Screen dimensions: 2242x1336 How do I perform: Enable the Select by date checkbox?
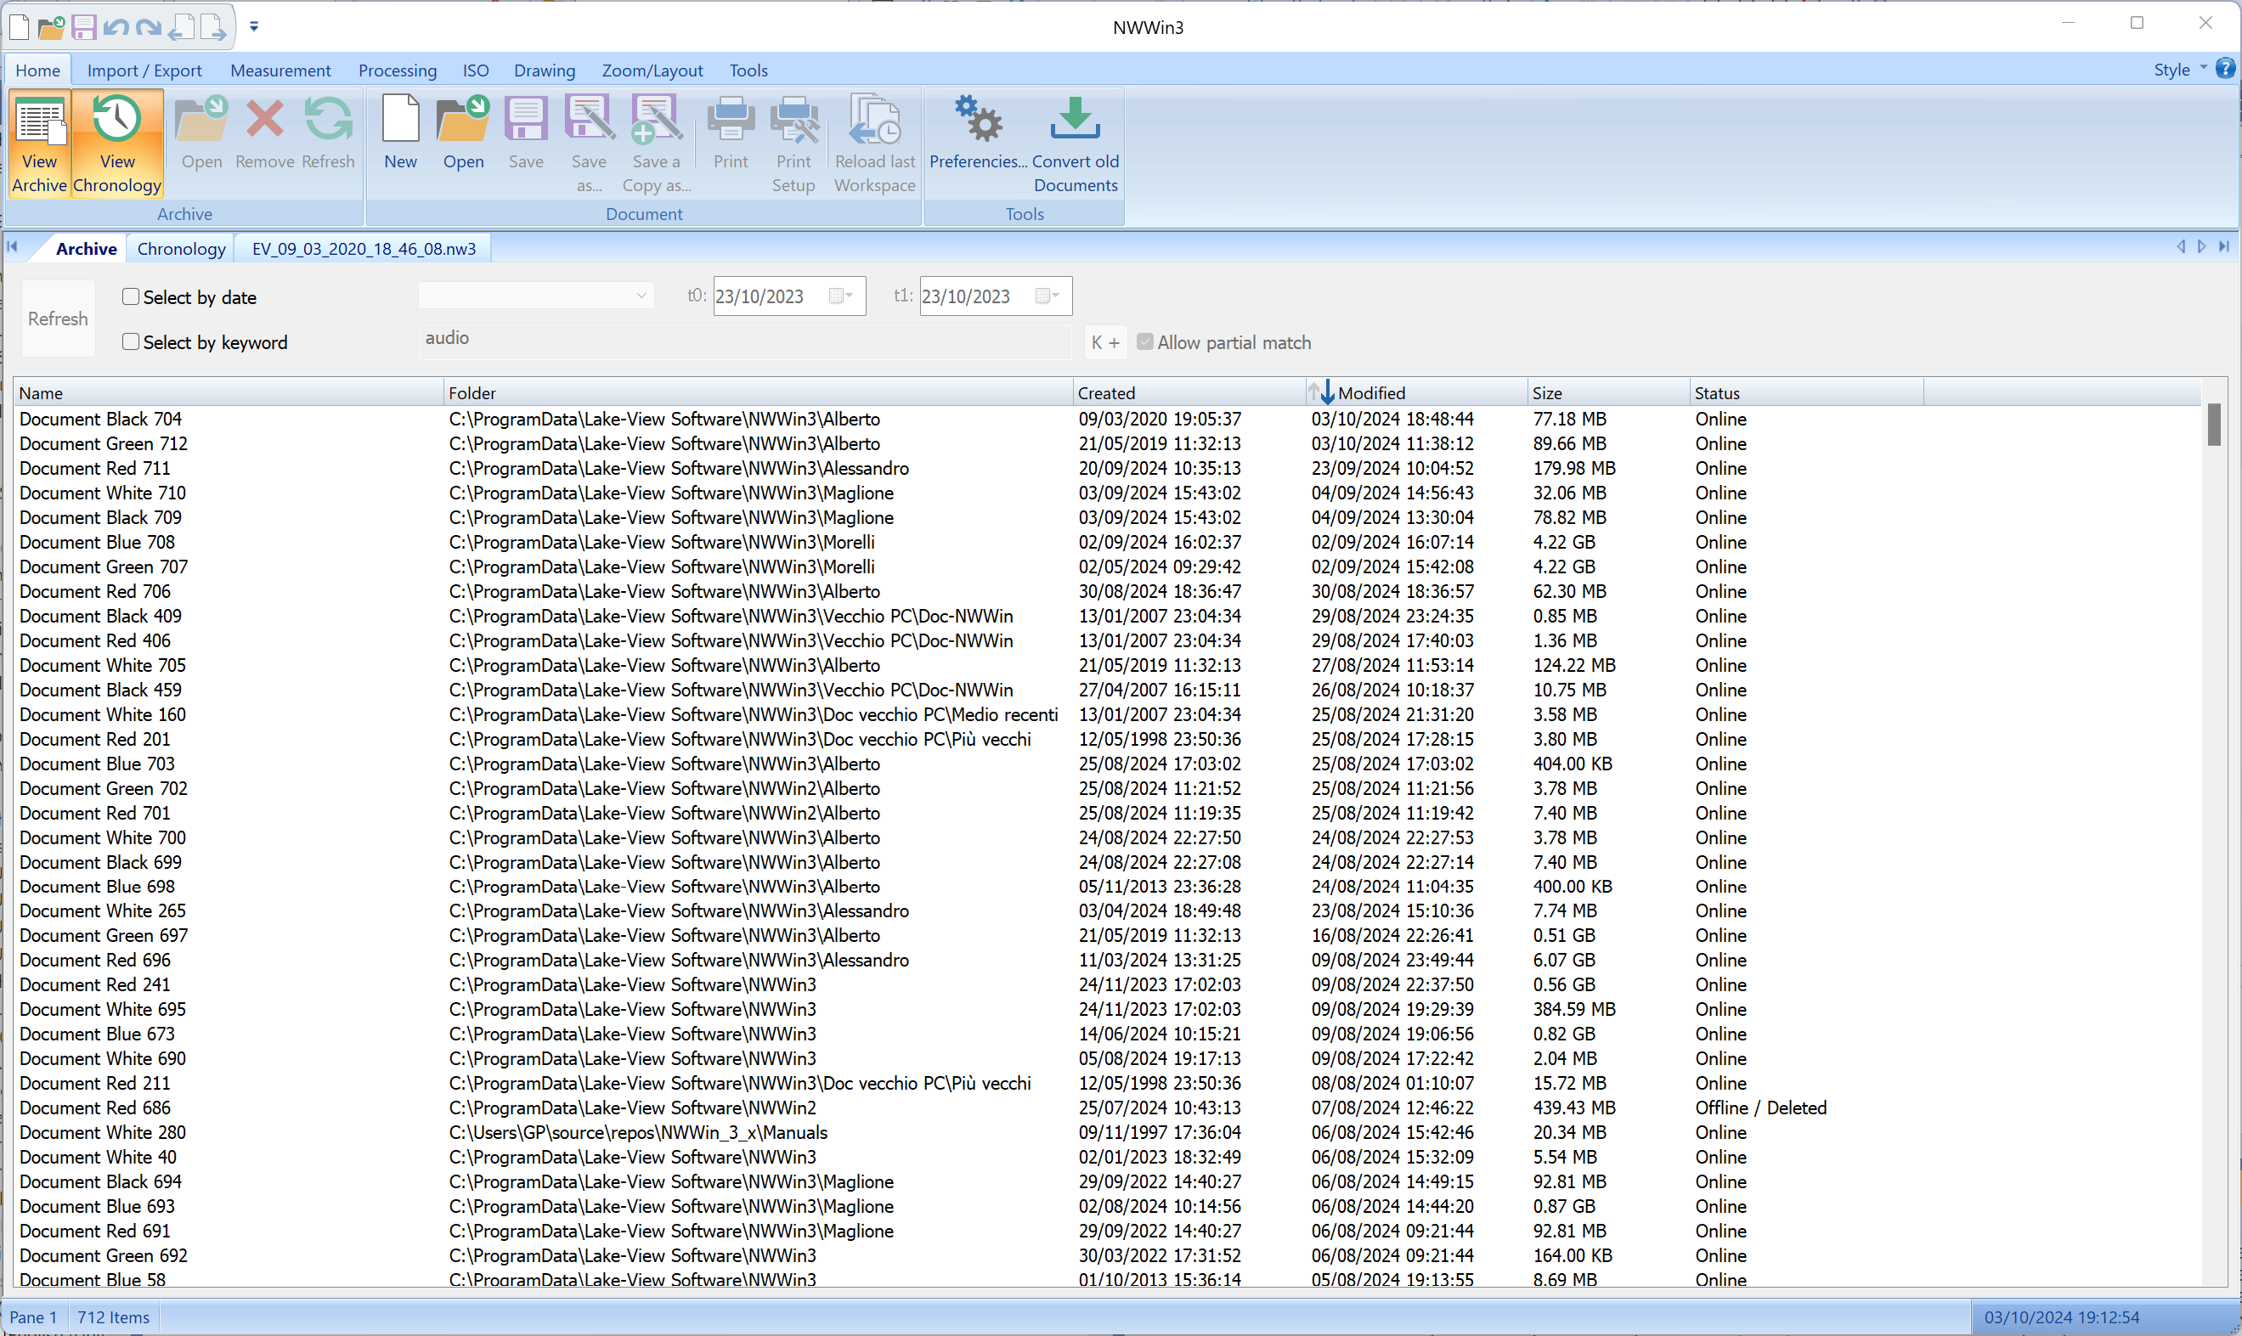131,296
